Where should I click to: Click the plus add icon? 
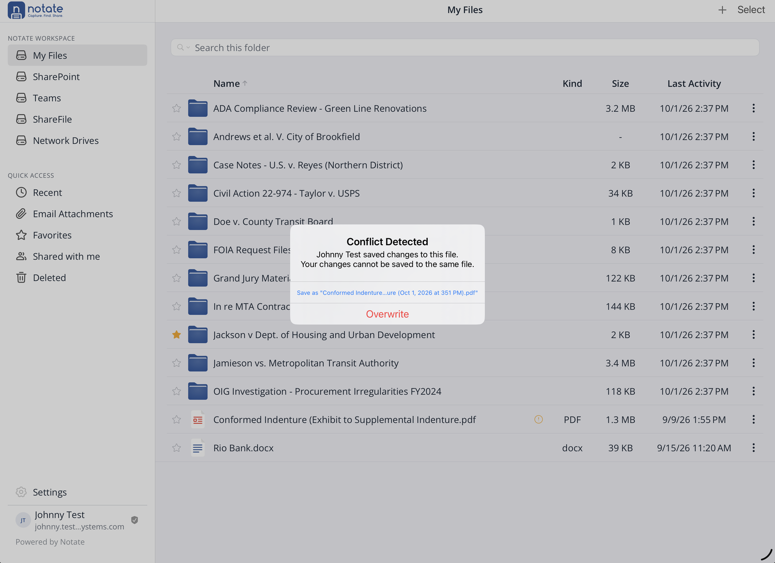(722, 10)
